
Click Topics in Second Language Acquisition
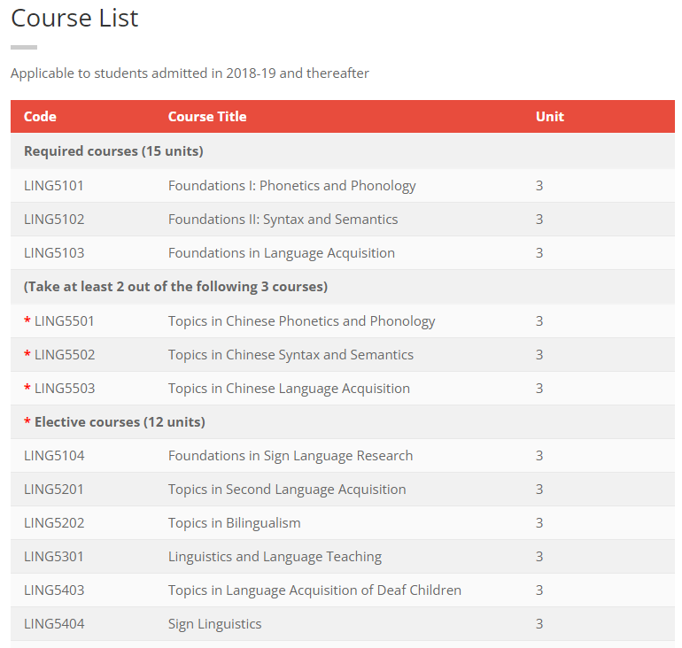pos(287,490)
